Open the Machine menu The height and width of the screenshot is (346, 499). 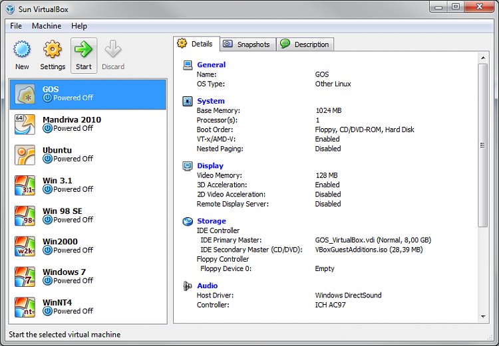(x=47, y=26)
